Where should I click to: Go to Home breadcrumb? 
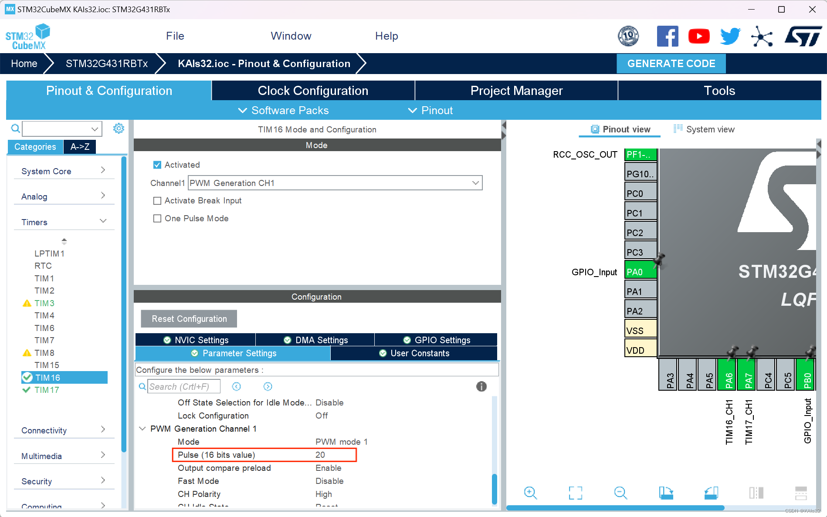[24, 64]
